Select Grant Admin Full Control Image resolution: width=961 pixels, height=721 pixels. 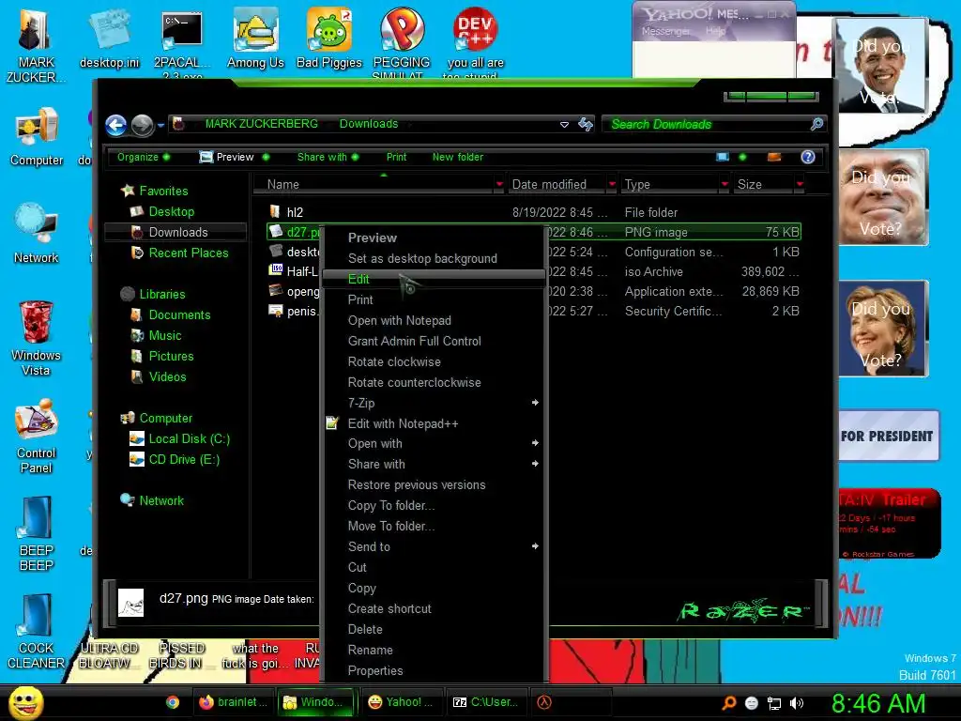433,341
